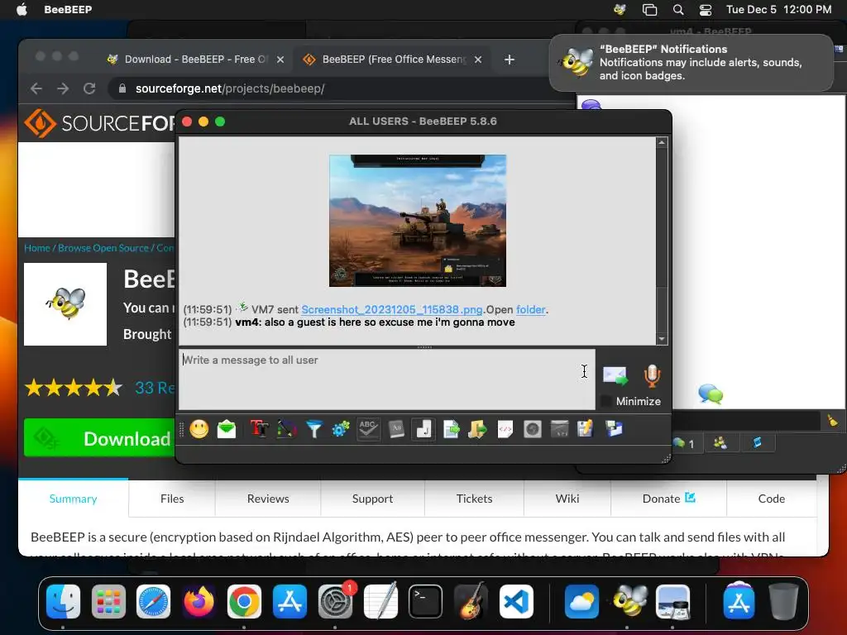
Task: Toggle the Aa word completer icon
Action: [x=396, y=429]
